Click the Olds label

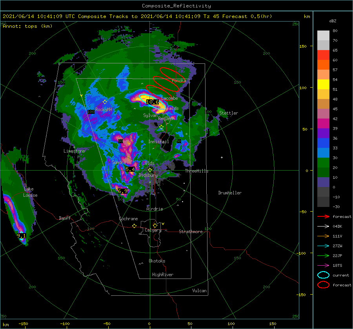149,163
